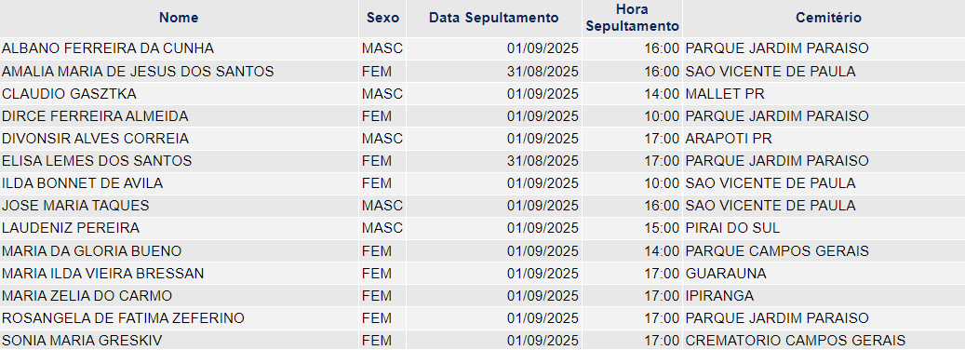This screenshot has height=350, width=965.
Task: Click the ILDA BONNET DE AVILA name
Action: point(83,183)
